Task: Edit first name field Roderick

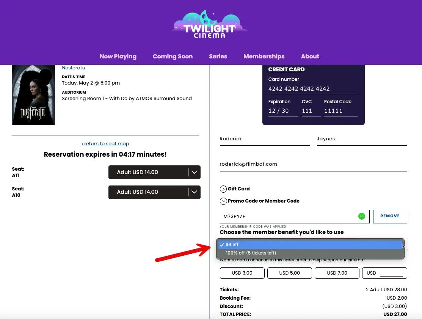Action: click(265, 139)
